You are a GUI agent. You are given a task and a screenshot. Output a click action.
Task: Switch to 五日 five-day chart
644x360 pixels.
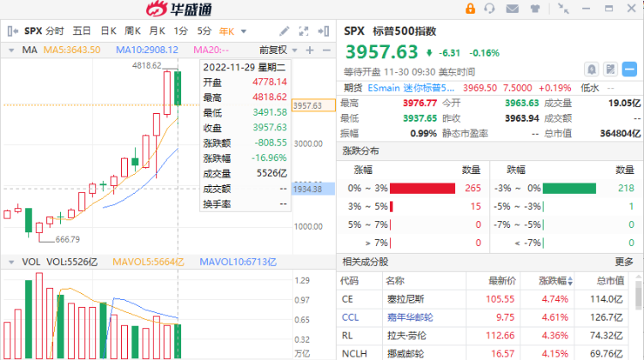pos(82,31)
